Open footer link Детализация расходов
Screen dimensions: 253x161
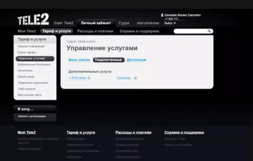pos(129,138)
